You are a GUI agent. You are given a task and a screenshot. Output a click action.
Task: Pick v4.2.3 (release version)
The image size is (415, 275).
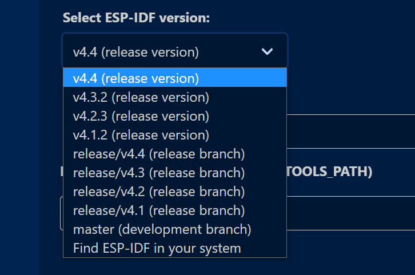(x=175, y=116)
